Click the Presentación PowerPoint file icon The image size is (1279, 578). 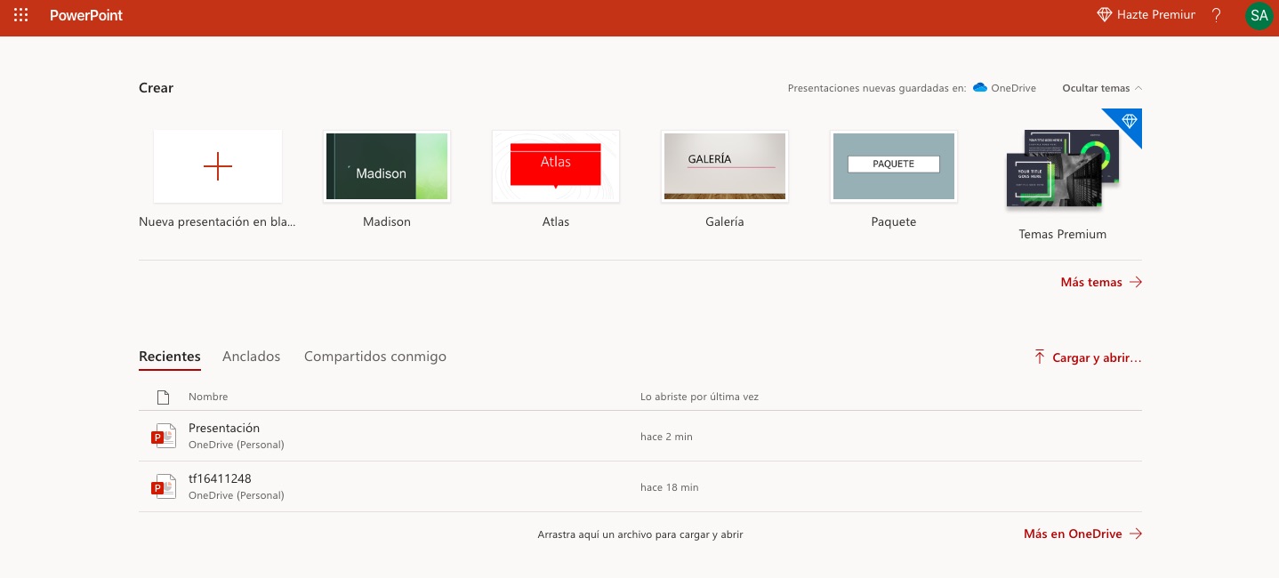(163, 436)
